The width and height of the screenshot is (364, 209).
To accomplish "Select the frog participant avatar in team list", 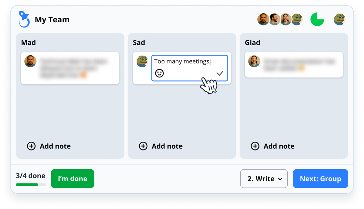I will coord(297,19).
